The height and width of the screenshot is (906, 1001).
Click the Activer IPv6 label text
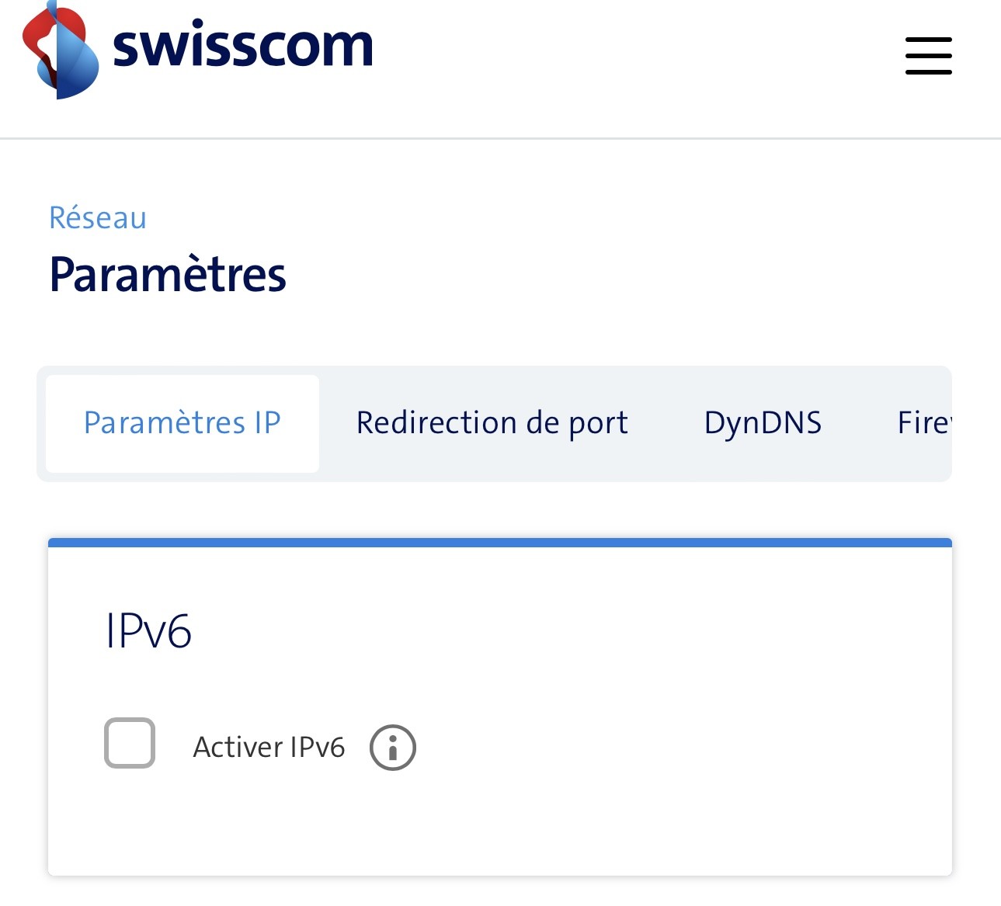(269, 748)
